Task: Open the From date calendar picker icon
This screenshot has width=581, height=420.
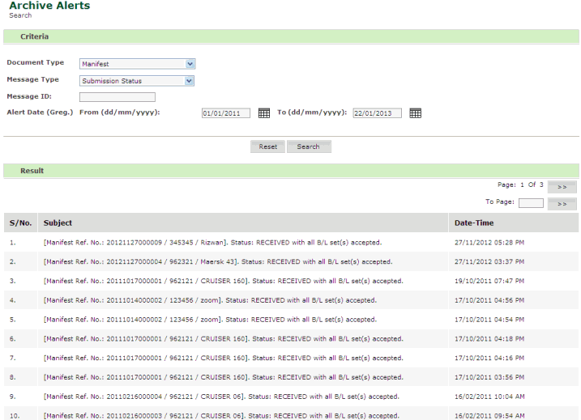Action: (x=264, y=113)
